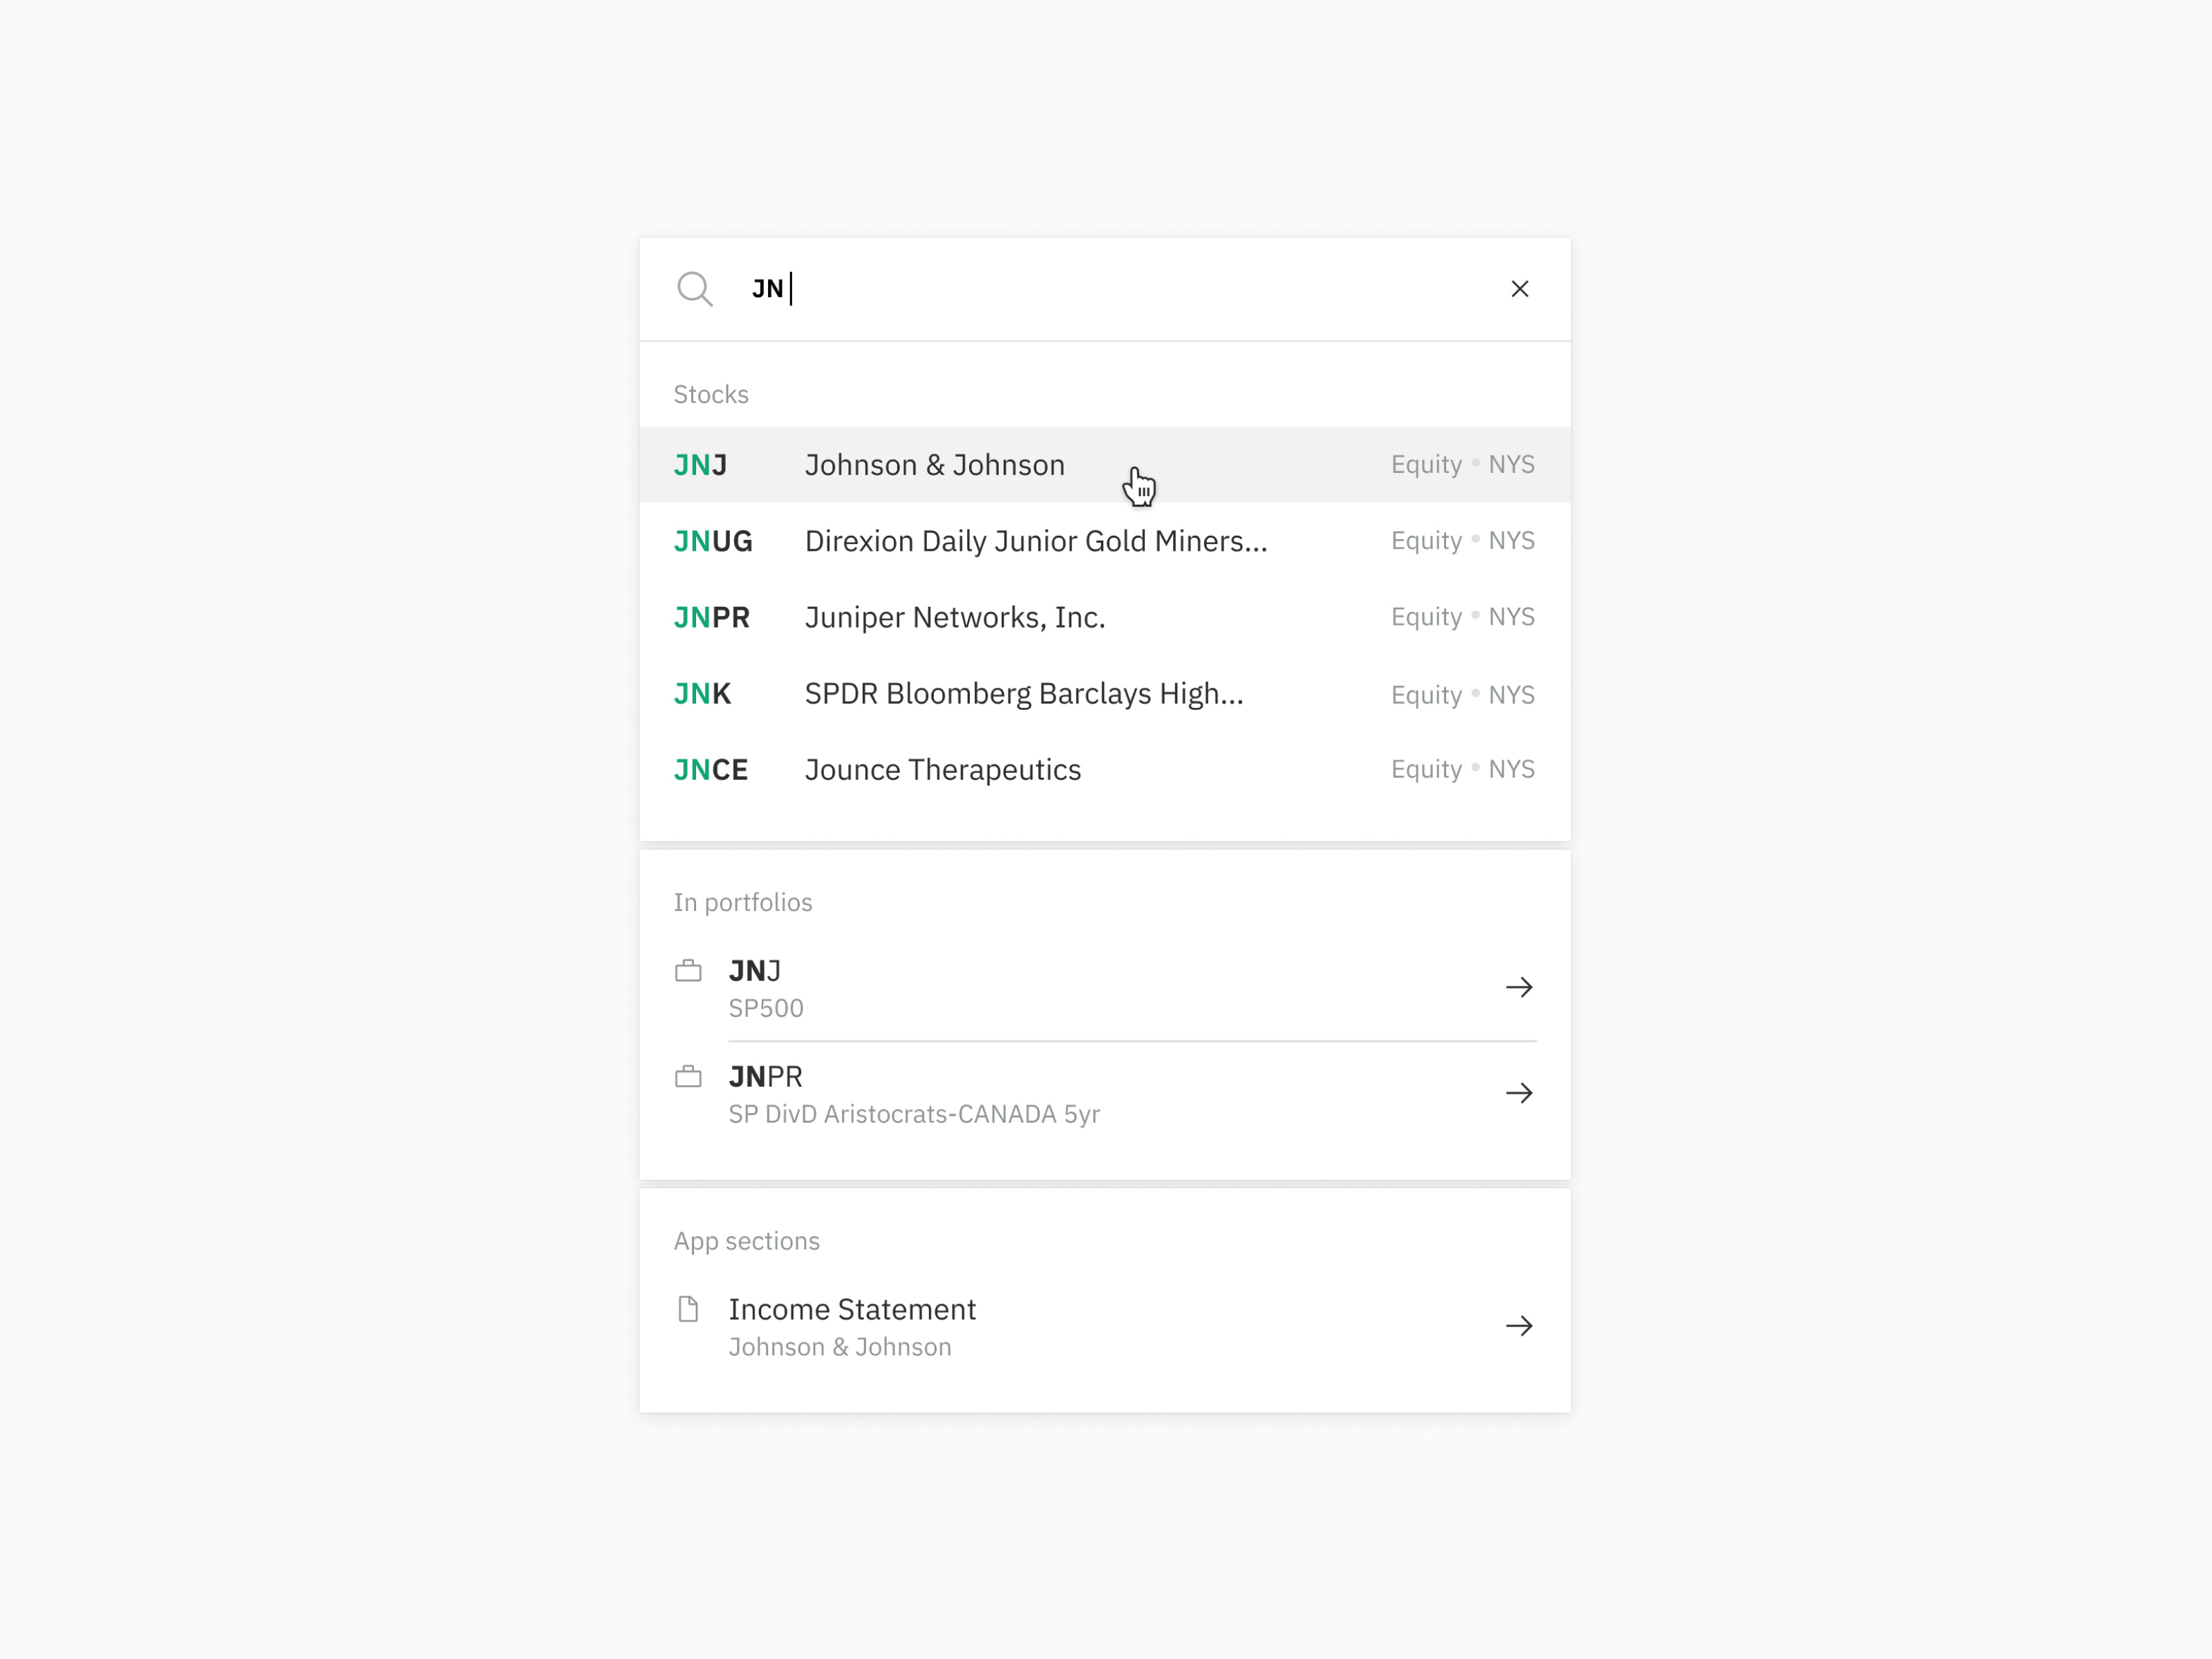Open Income Statement for Johnson & Johnson
2212x1659 pixels.
(x=1105, y=1327)
